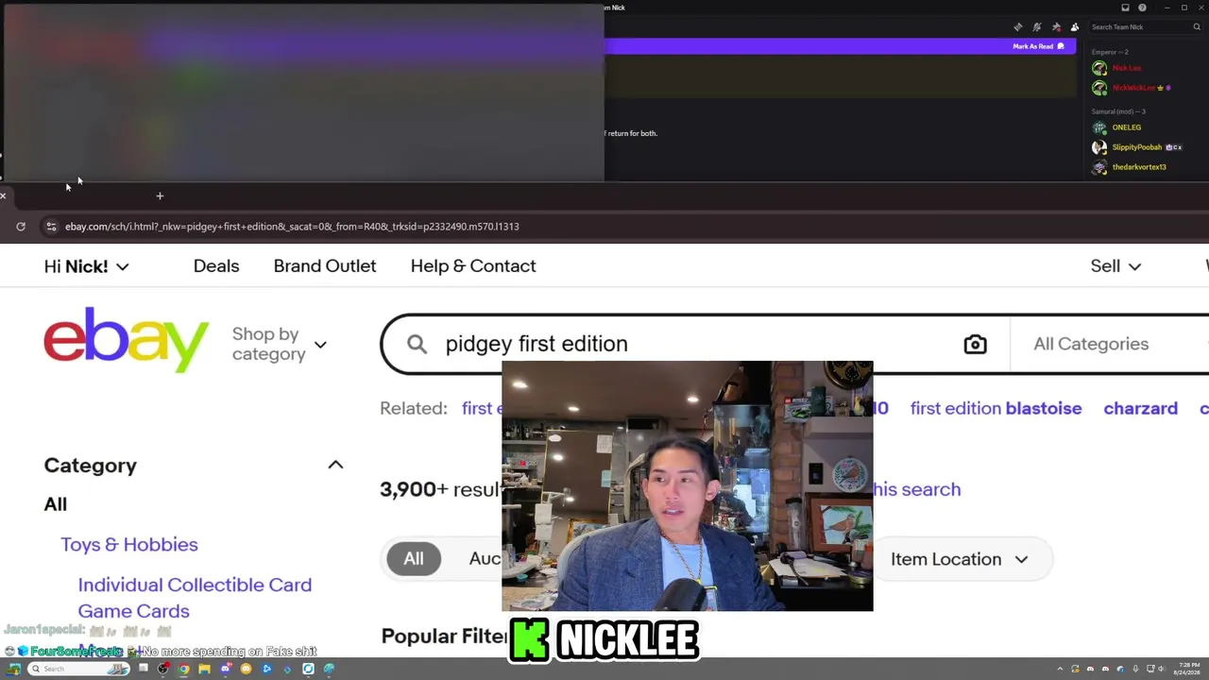Viewport: 1209px width, 680px height.
Task: Click related search first edition blastoise
Action: tap(996, 409)
